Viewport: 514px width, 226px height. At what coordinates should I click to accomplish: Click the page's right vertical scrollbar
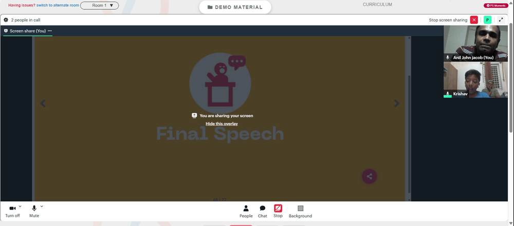(x=512, y=78)
